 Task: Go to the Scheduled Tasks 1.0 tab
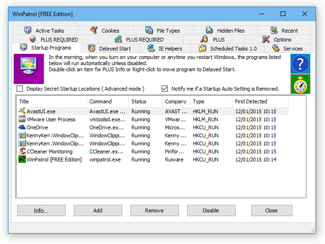[228, 49]
